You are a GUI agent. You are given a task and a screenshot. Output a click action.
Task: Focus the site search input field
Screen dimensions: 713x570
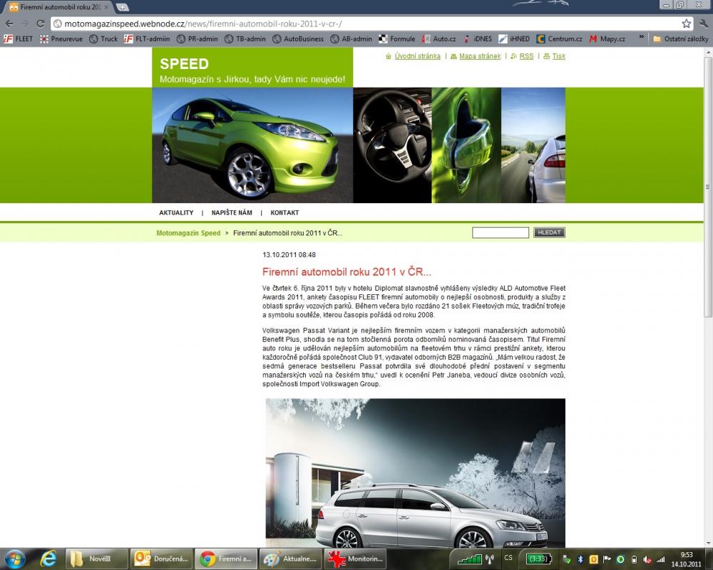click(501, 233)
